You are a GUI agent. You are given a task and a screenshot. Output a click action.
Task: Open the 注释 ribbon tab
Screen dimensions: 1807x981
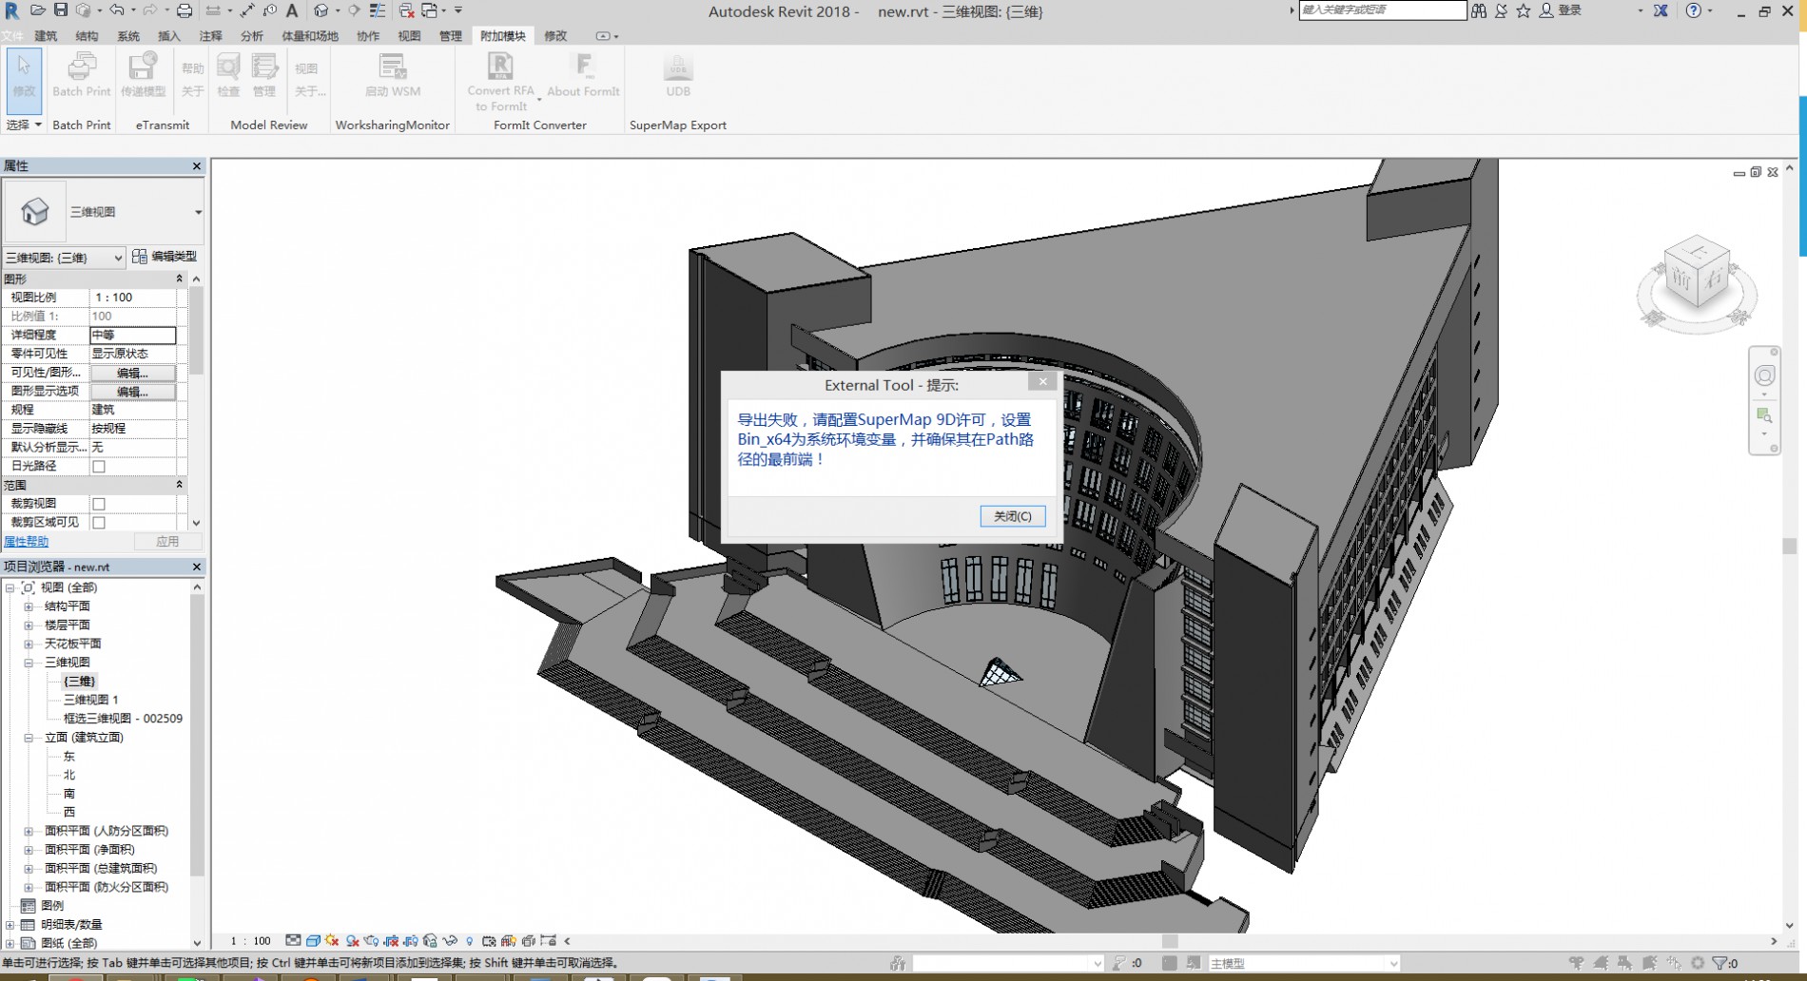pos(210,36)
